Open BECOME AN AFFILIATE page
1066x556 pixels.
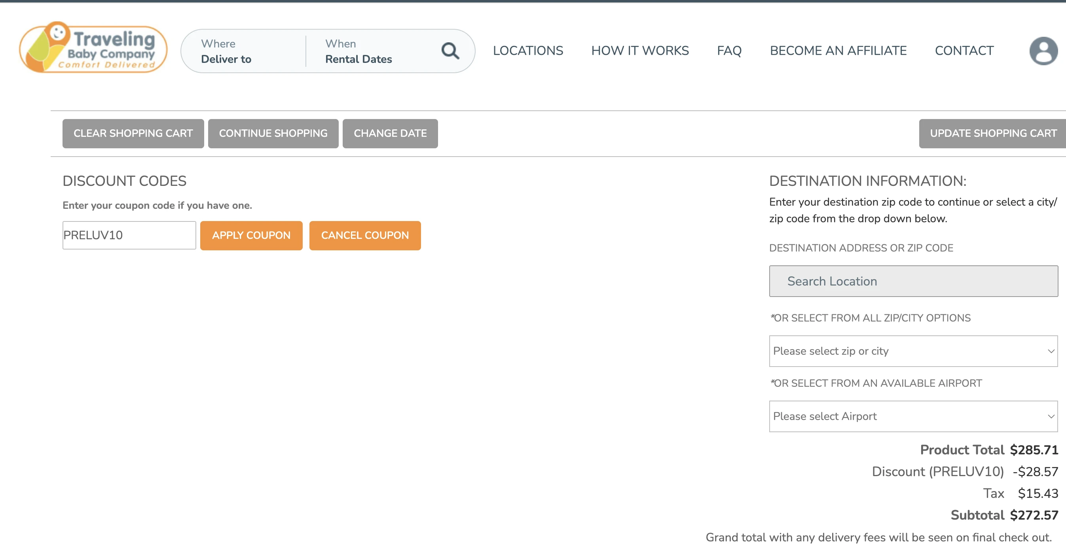coord(838,51)
